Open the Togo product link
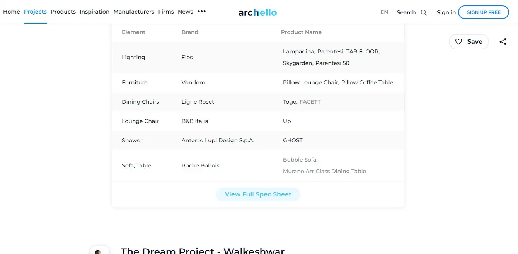 pyautogui.click(x=290, y=102)
